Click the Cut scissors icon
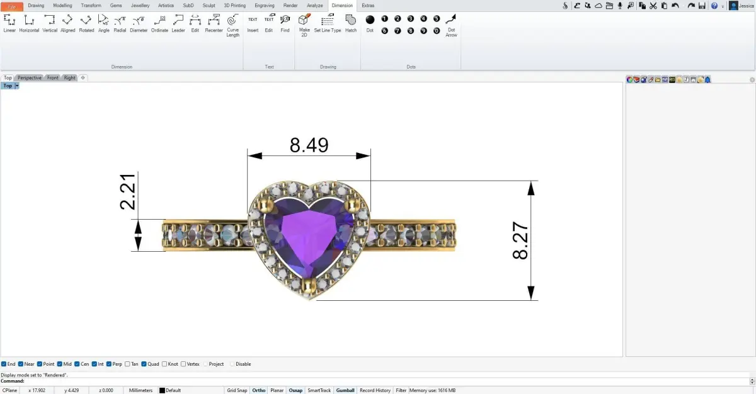The height and width of the screenshot is (394, 756). point(653,6)
